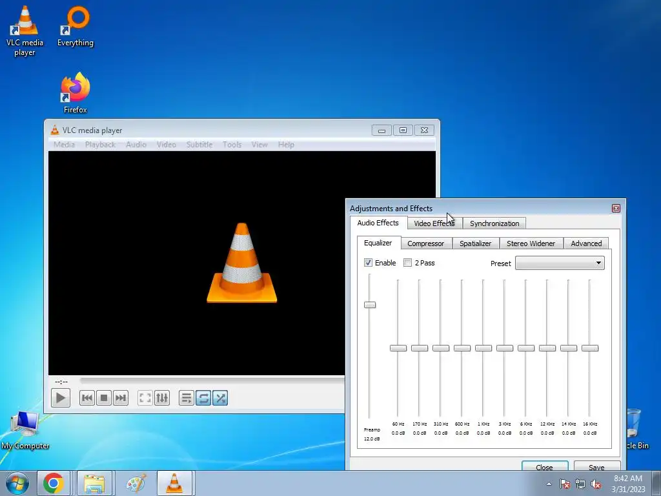Open the Stereo Widener sub-tab
The width and height of the screenshot is (661, 496).
tap(531, 243)
